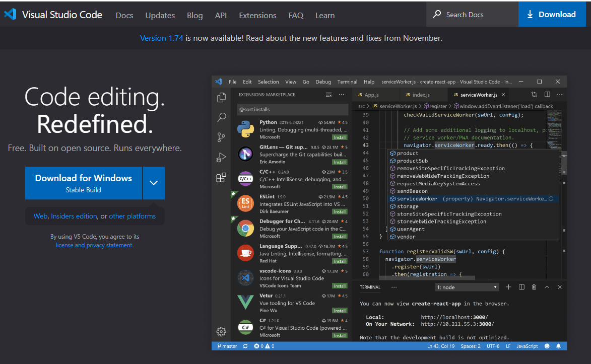The width and height of the screenshot is (591, 364).
Task: Split the editor to the right
Action: click(x=547, y=95)
